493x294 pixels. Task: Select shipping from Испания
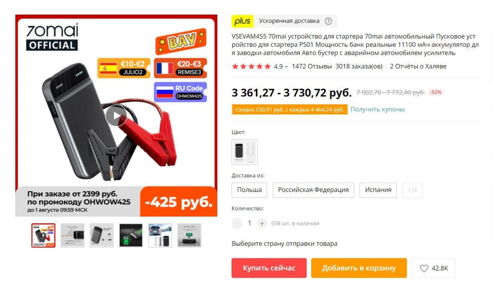[x=378, y=190]
